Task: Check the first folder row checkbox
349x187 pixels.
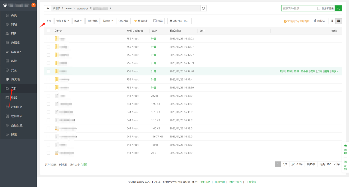Action: click(x=48, y=39)
